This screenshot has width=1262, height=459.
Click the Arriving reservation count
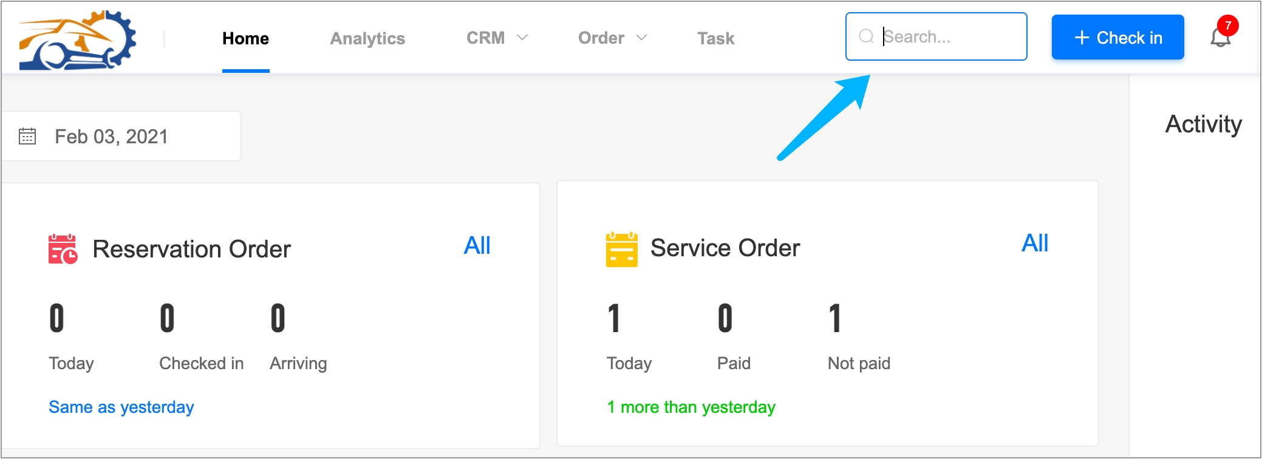[278, 319]
